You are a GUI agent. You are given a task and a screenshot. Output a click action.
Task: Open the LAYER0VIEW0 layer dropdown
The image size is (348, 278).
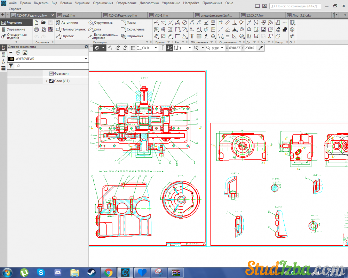tap(86, 59)
